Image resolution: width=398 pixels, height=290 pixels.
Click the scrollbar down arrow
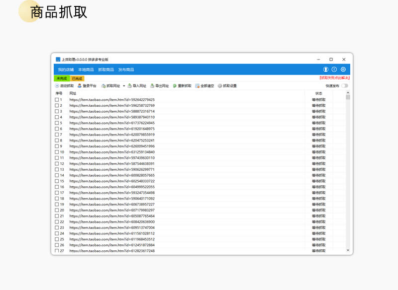(x=348, y=250)
